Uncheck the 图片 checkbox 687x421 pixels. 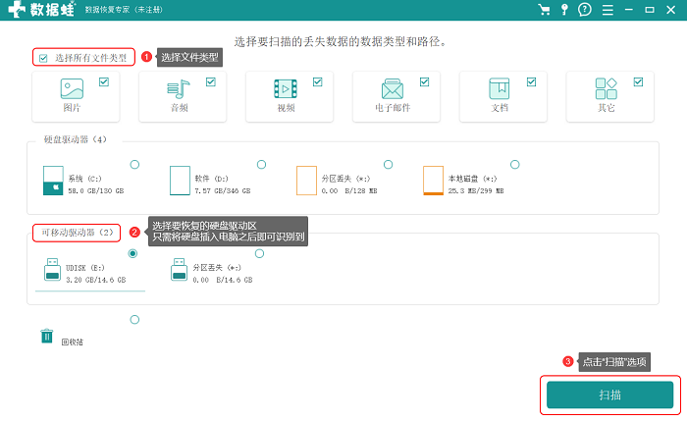(x=104, y=81)
